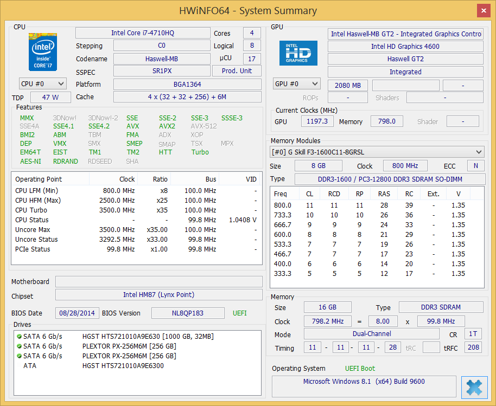Click the Operating Point column header
This screenshot has height=406, width=496.
click(x=50, y=179)
